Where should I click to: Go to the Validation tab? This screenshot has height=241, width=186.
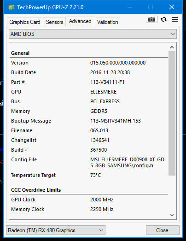(x=108, y=22)
